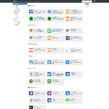Screen dimensions: 109x109
Task: Open the round frog mascot icon
Action: [31, 81]
